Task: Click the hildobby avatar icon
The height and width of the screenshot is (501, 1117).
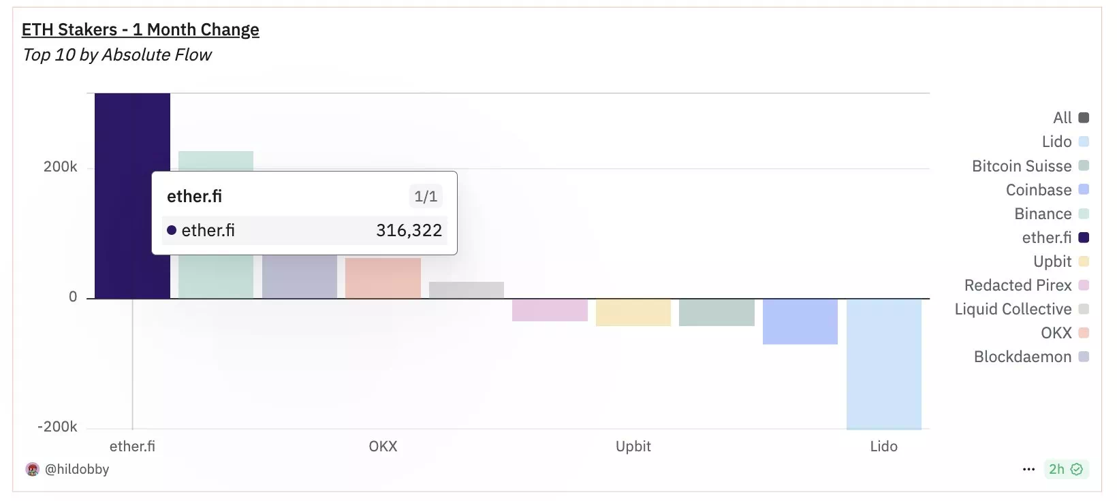Action: pyautogui.click(x=32, y=469)
